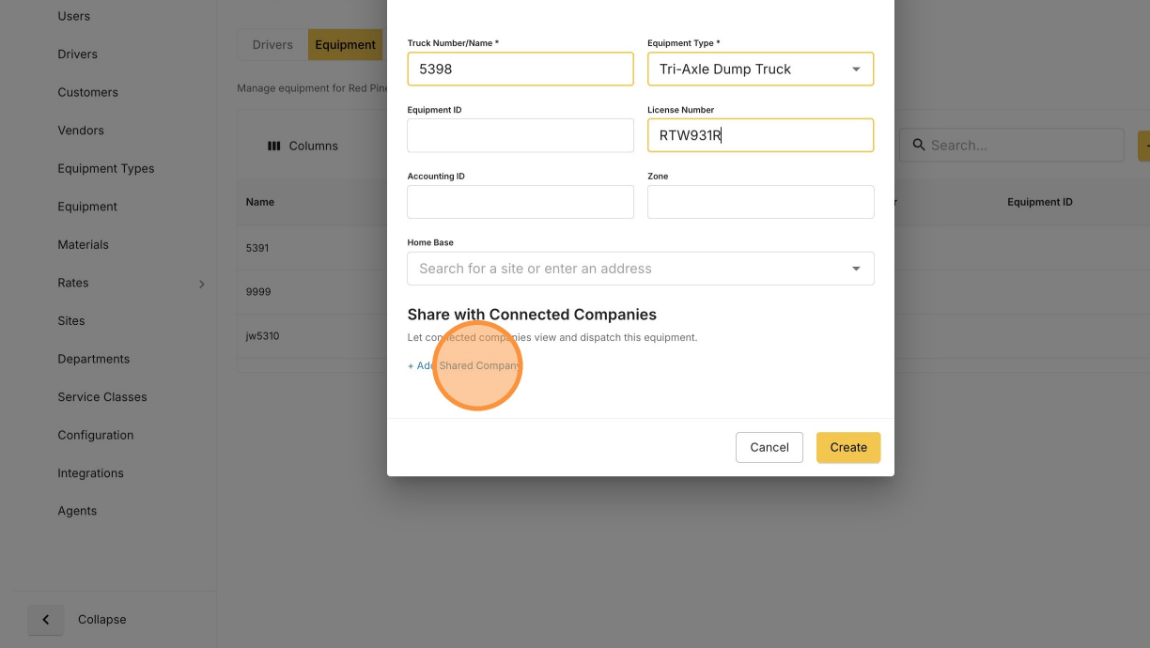Focus the Zone input field
The width and height of the screenshot is (1150, 648).
tap(760, 202)
